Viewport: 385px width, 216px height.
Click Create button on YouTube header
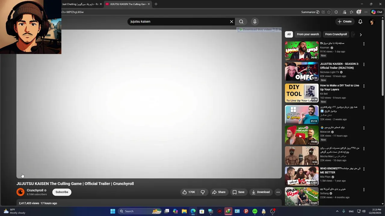pyautogui.click(x=344, y=22)
